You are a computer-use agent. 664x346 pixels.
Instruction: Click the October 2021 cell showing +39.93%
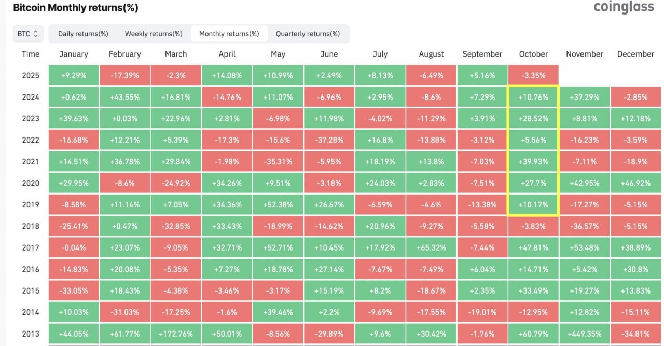[x=533, y=161]
